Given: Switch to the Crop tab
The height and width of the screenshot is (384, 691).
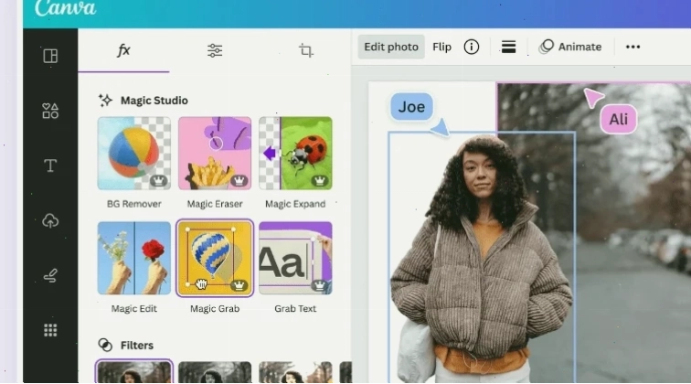Looking at the screenshot, I should (x=306, y=50).
